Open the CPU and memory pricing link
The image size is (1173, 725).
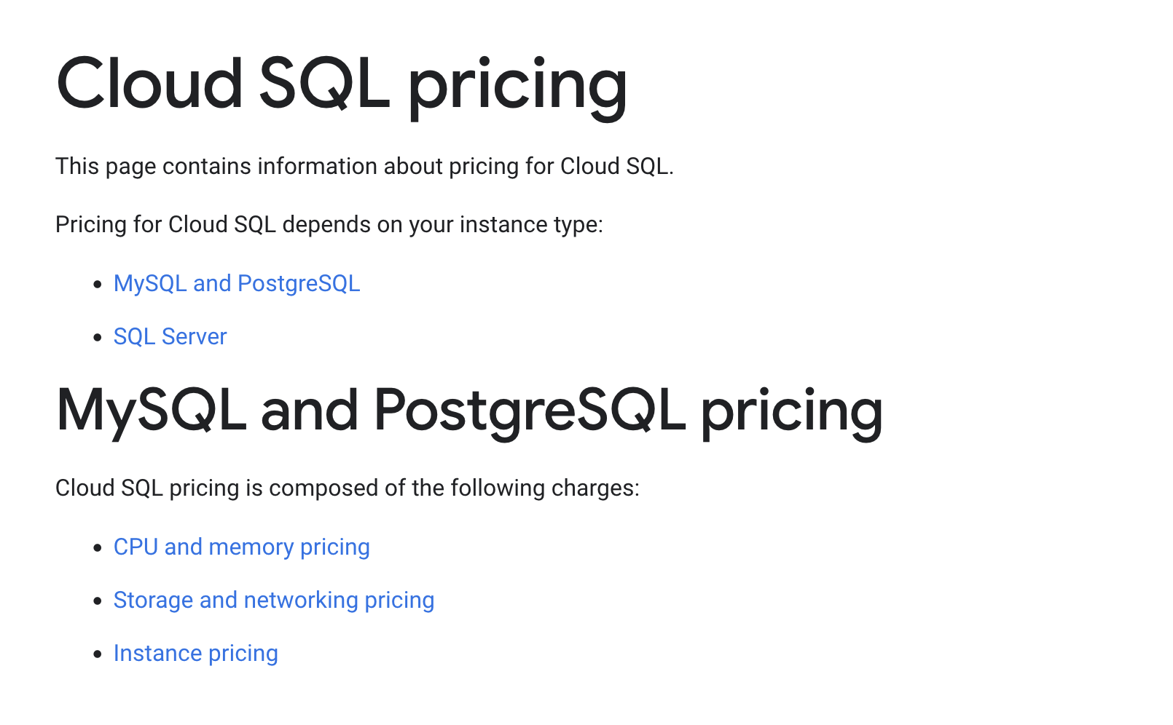241,547
